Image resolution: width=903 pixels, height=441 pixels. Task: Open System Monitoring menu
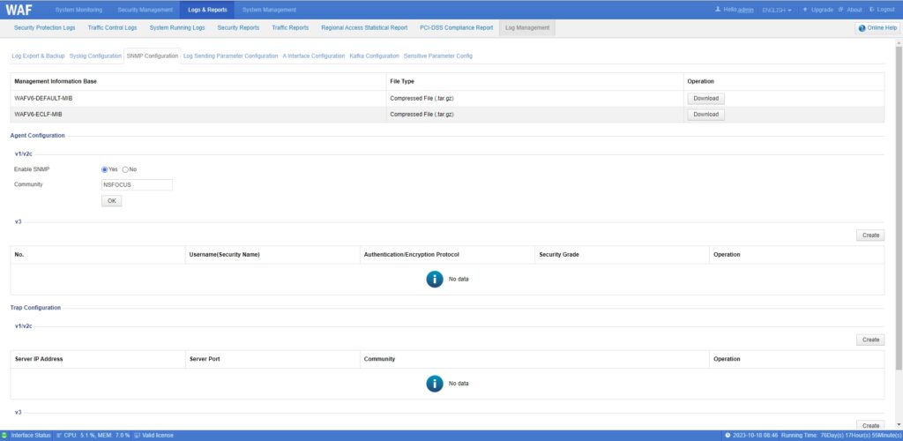(78, 10)
